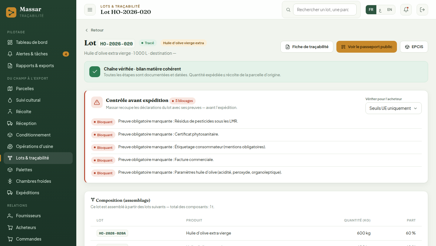Click the HO-2026-020A lot link
Viewport: 436px width, 246px height.
click(x=112, y=233)
